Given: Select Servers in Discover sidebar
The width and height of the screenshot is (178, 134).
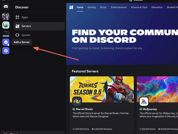Looking at the screenshot, I should (x=39, y=26).
